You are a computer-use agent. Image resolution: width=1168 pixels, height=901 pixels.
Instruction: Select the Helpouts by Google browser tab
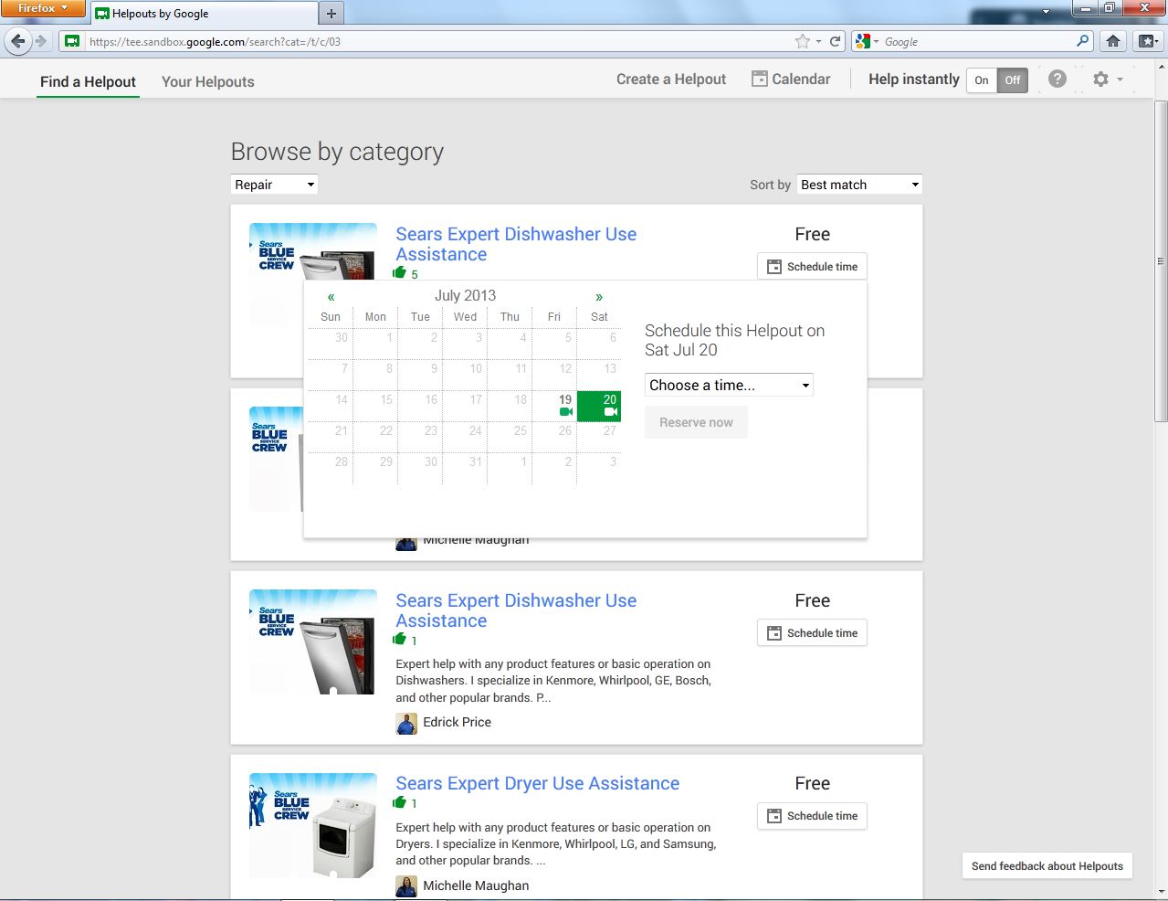click(204, 14)
